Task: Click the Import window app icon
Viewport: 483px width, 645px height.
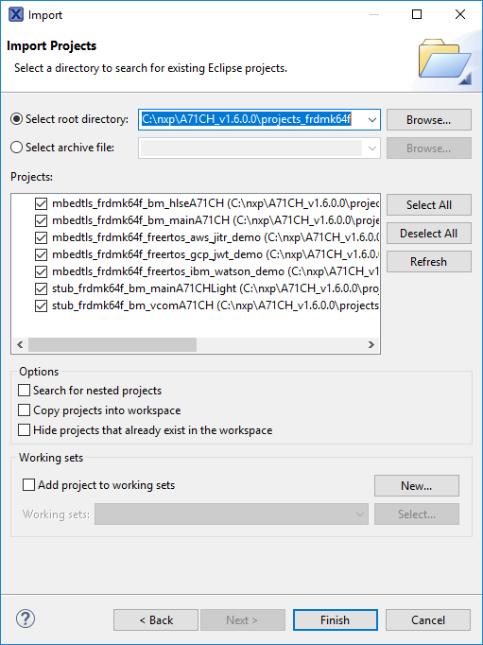Action: [16, 14]
